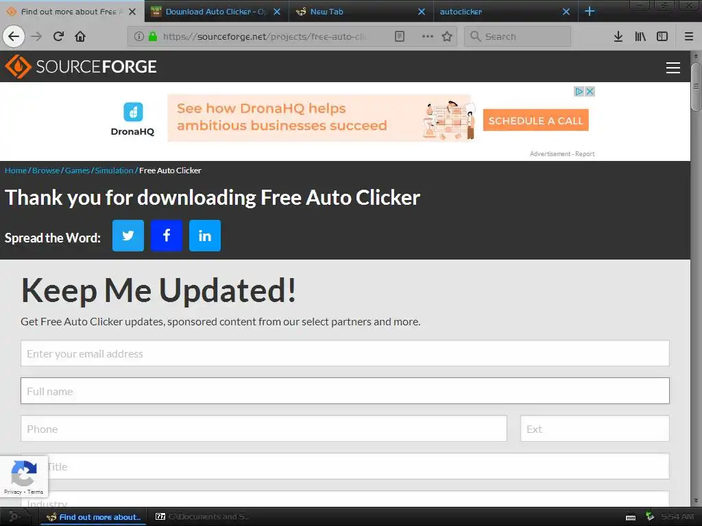The image size is (702, 526).
Task: Click the taskbar clock
Action: [x=677, y=516]
